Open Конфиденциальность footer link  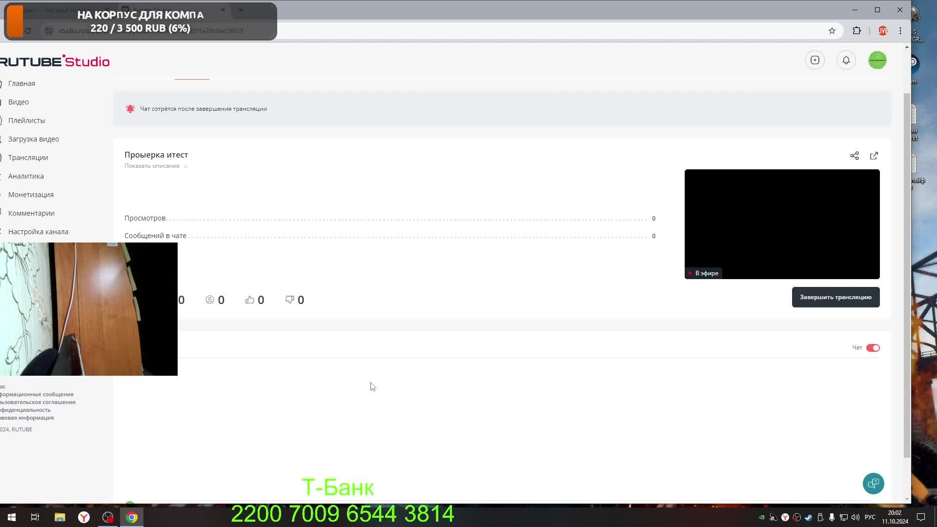[x=25, y=410]
